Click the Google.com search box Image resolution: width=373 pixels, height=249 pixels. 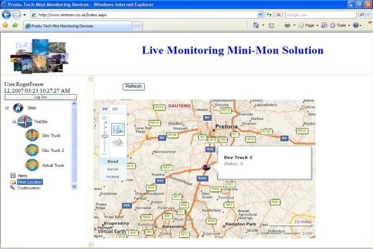pos(321,15)
